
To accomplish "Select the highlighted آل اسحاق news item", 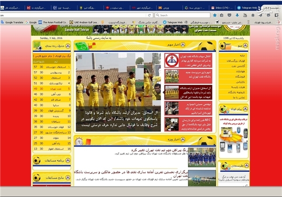I will click(188, 92).
